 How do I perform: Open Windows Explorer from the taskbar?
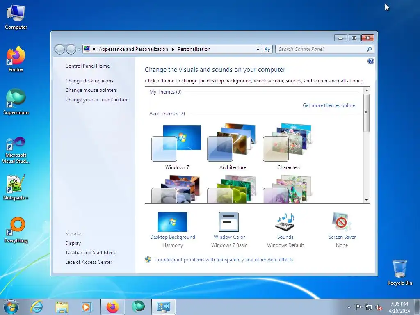click(x=62, y=307)
